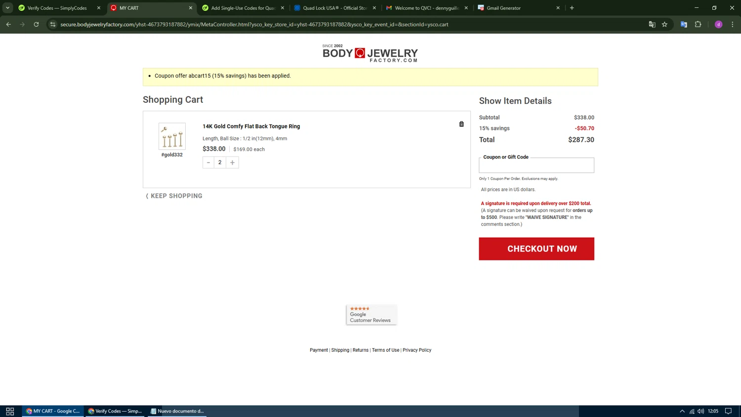Click the quantity field showing 2
741x417 pixels.
220,163
